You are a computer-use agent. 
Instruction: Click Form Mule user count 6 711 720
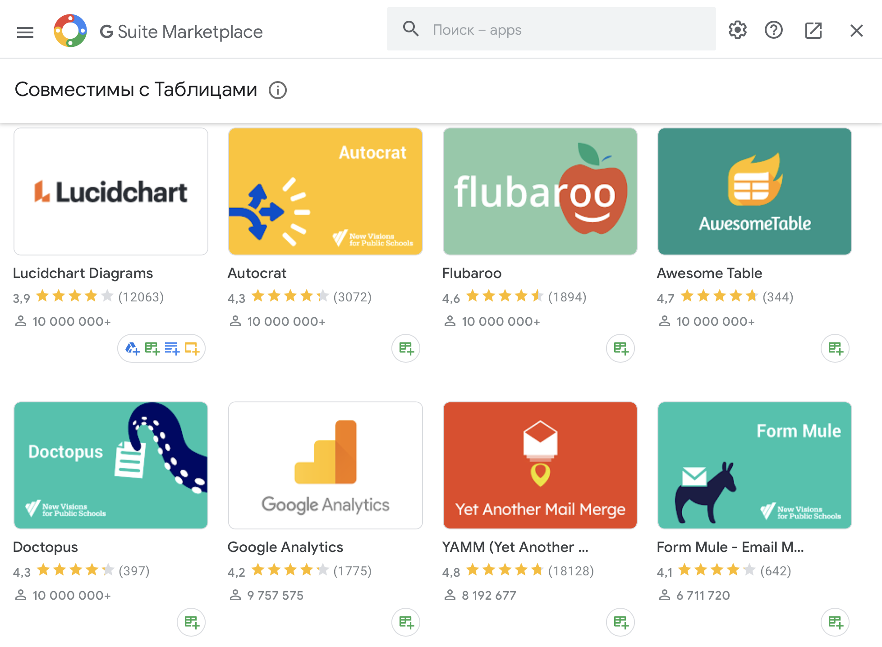point(703,595)
